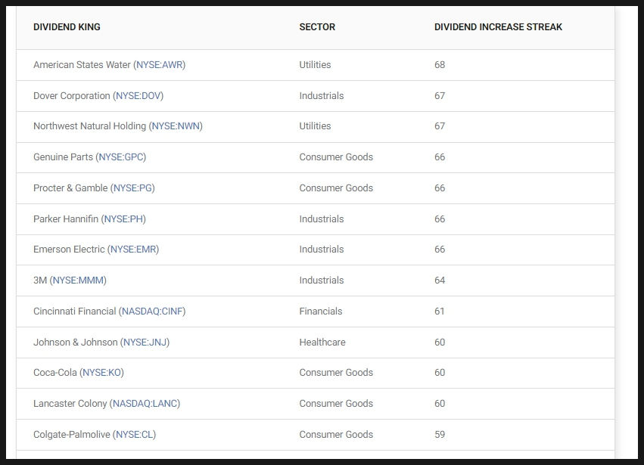Follow the NYSE:GPC ticker link
Screen dimensions: 644x465
(121, 157)
